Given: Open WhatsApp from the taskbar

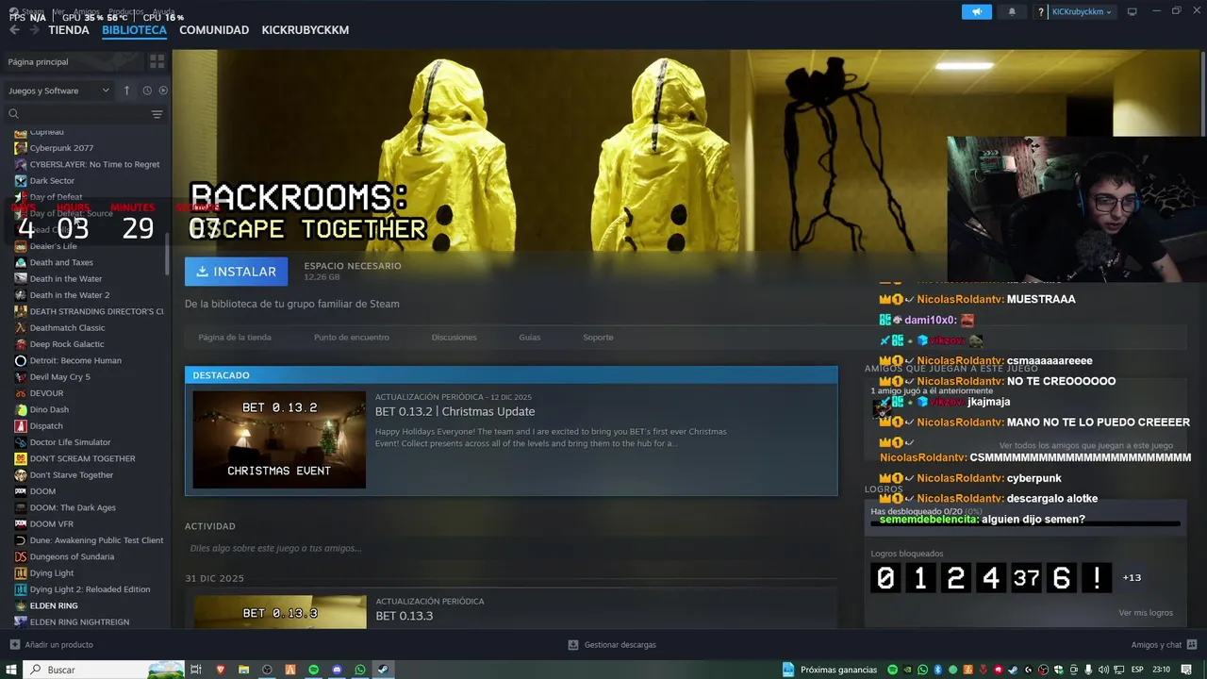Looking at the screenshot, I should (x=360, y=670).
